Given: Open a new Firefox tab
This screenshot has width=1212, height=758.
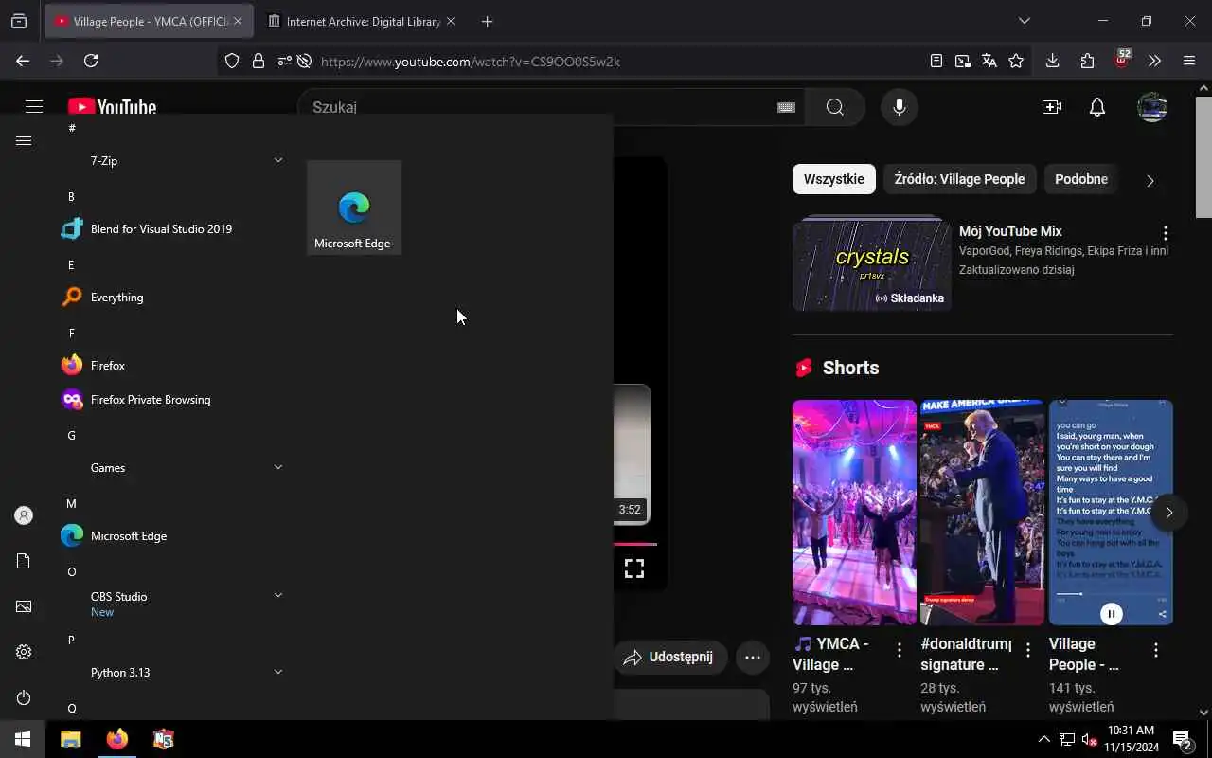Looking at the screenshot, I should (487, 21).
